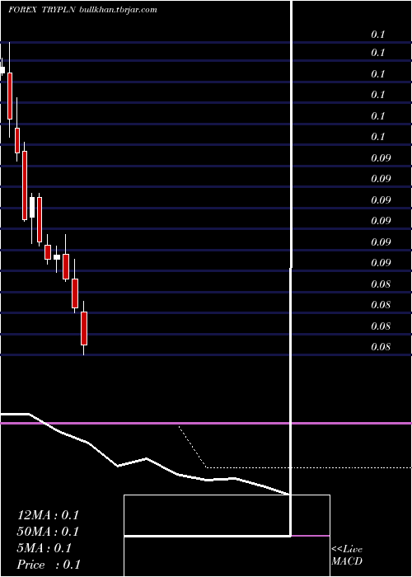
Task: Select the 12MA : 0.1 readout
Action: click(48, 515)
